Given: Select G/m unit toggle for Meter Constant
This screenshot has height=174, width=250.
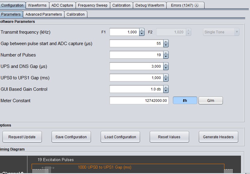Looking at the screenshot, I should (211, 100).
